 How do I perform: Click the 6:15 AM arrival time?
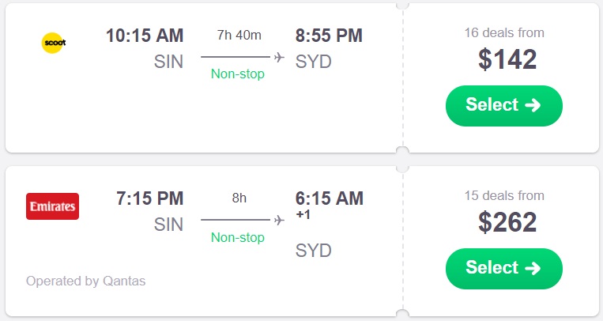329,198
